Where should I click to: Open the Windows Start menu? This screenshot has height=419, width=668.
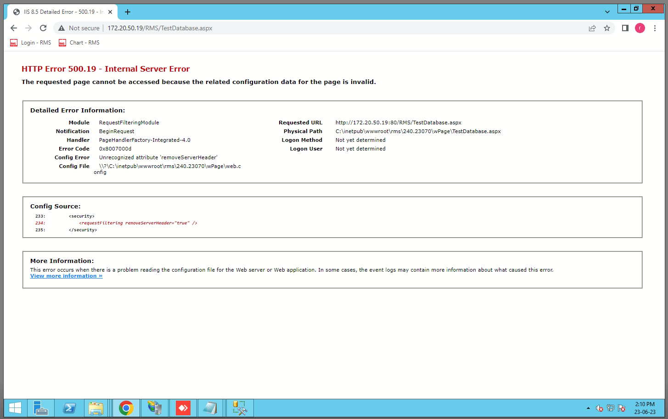15,408
